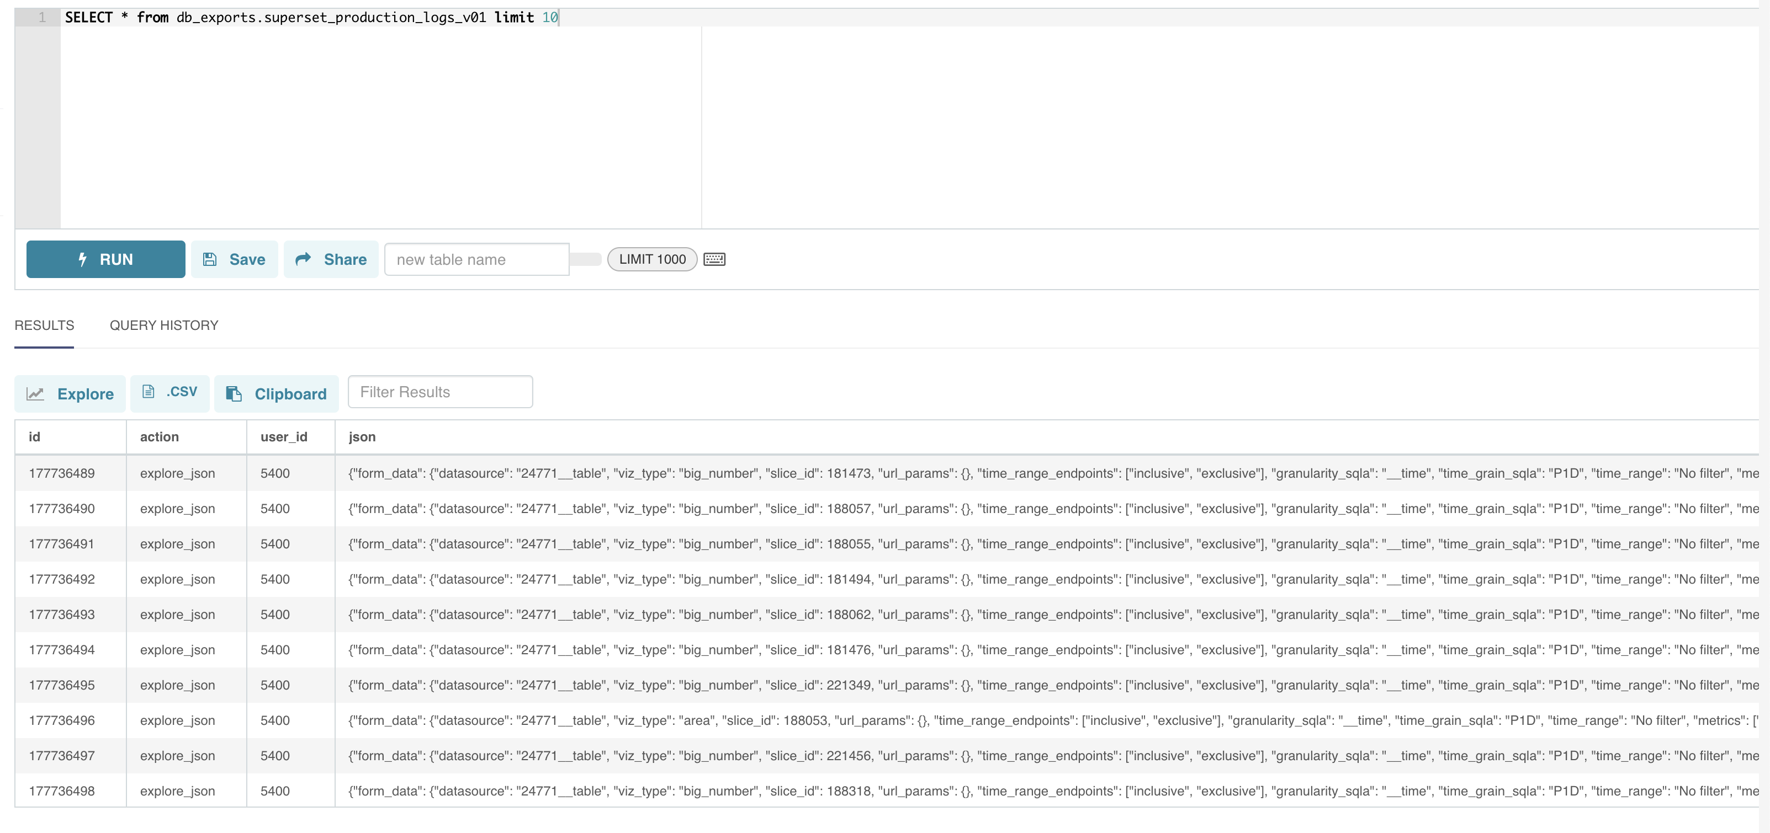
Task: Select row with id 177736496
Action: point(62,720)
